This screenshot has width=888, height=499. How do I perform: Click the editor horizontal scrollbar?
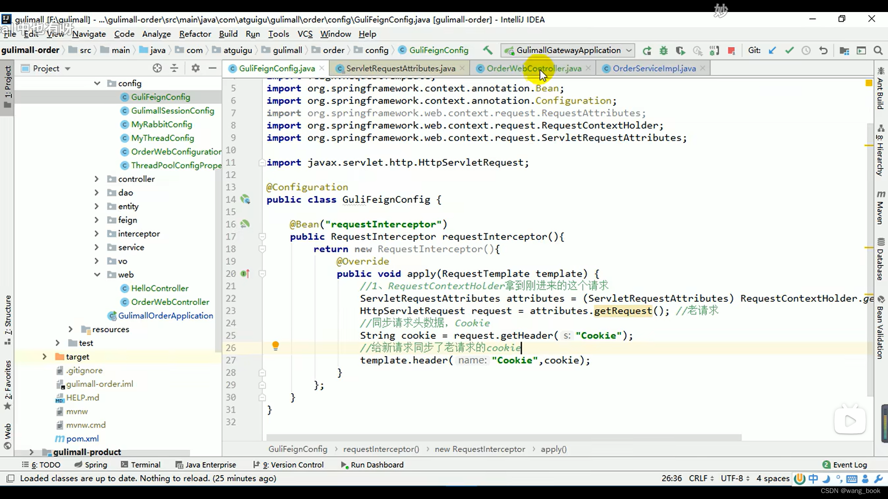[504, 437]
